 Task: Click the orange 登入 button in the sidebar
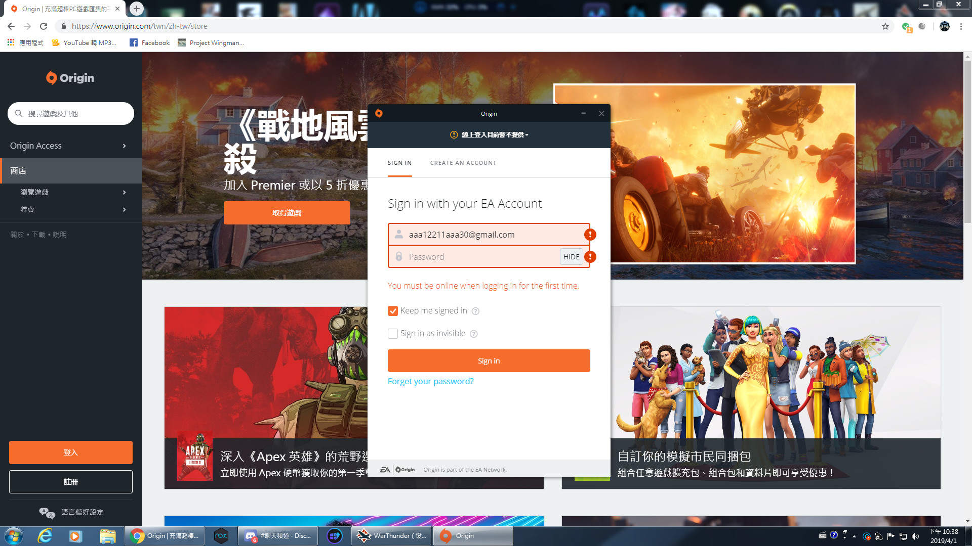[71, 452]
